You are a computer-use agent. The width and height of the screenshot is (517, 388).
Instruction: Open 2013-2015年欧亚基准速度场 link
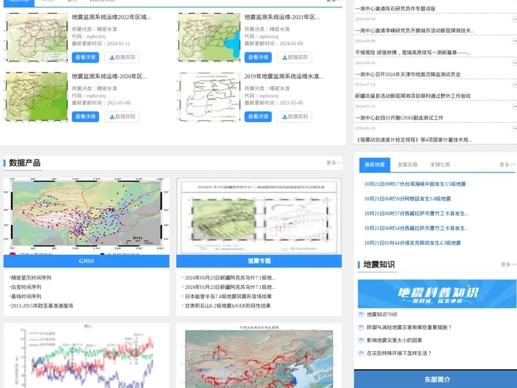[x=41, y=305]
